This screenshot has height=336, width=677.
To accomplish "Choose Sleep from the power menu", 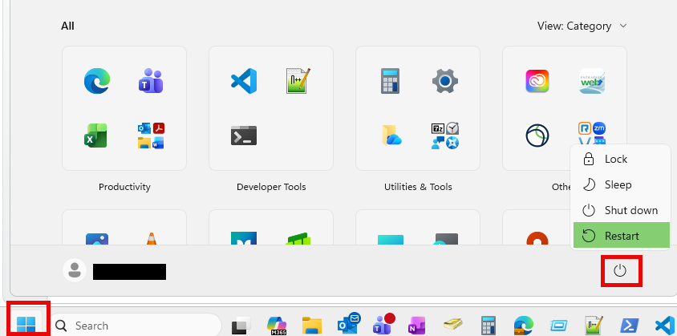I will point(621,185).
